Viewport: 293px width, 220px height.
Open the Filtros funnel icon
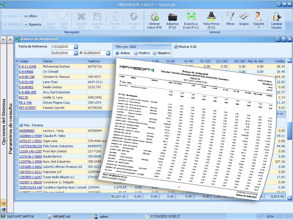tap(230, 16)
